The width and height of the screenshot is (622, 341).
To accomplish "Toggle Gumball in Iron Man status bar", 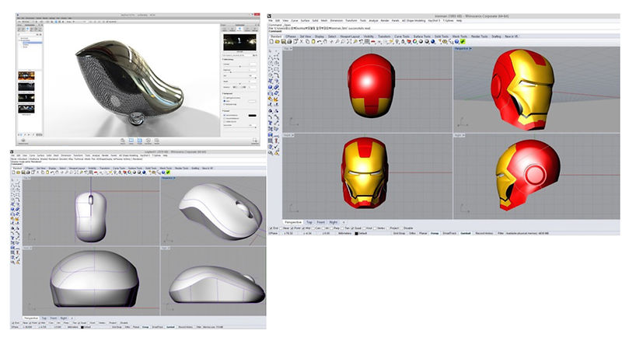I will click(465, 233).
